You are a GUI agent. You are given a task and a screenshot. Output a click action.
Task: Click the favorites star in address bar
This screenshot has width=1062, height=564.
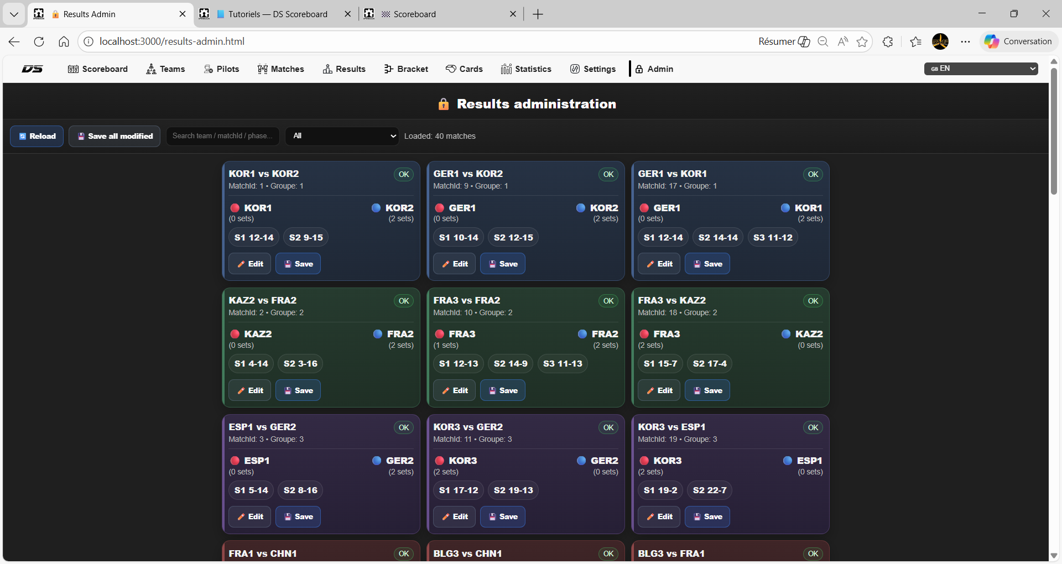(862, 41)
